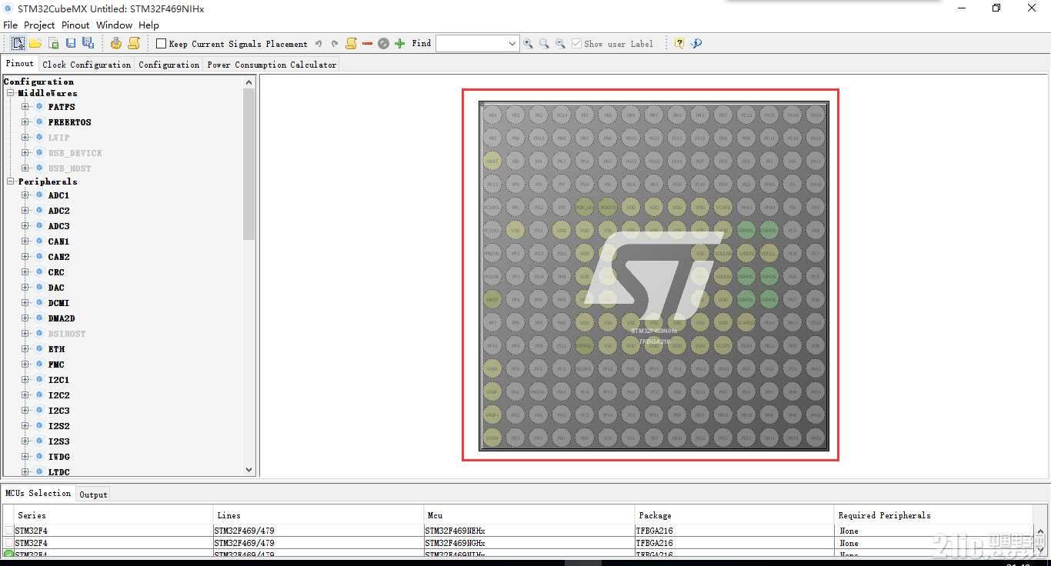The image size is (1051, 566).
Task: Select the LTDC tree item
Action: (58, 472)
